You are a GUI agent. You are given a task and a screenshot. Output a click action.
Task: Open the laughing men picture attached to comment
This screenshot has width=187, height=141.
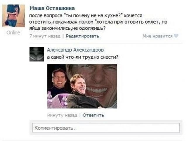pyautogui.click(x=82, y=86)
